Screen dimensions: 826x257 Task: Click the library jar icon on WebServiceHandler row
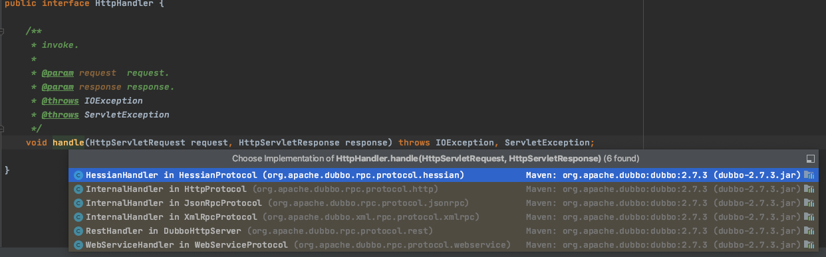click(809, 245)
